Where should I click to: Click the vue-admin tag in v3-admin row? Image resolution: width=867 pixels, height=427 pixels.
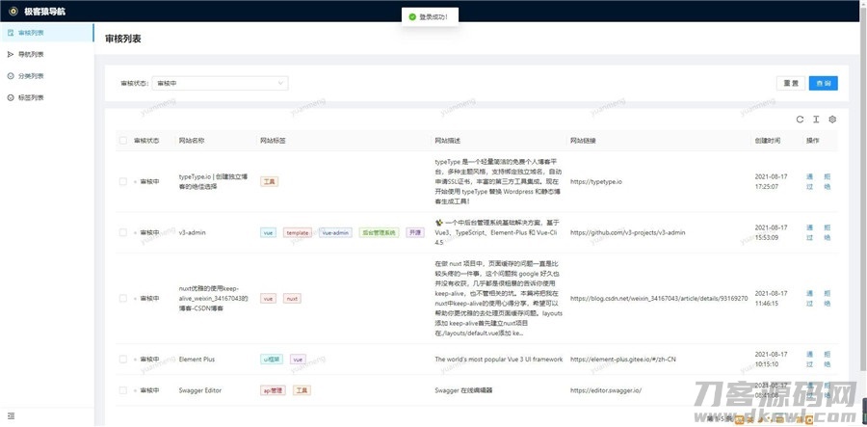pyautogui.click(x=335, y=232)
